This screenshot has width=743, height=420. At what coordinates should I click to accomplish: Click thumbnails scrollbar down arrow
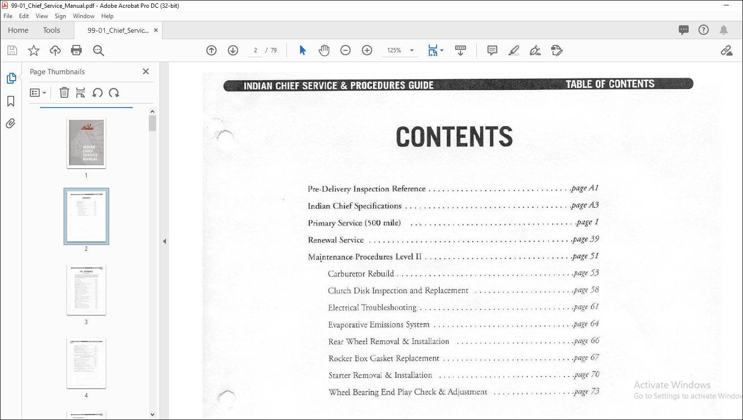point(152,415)
